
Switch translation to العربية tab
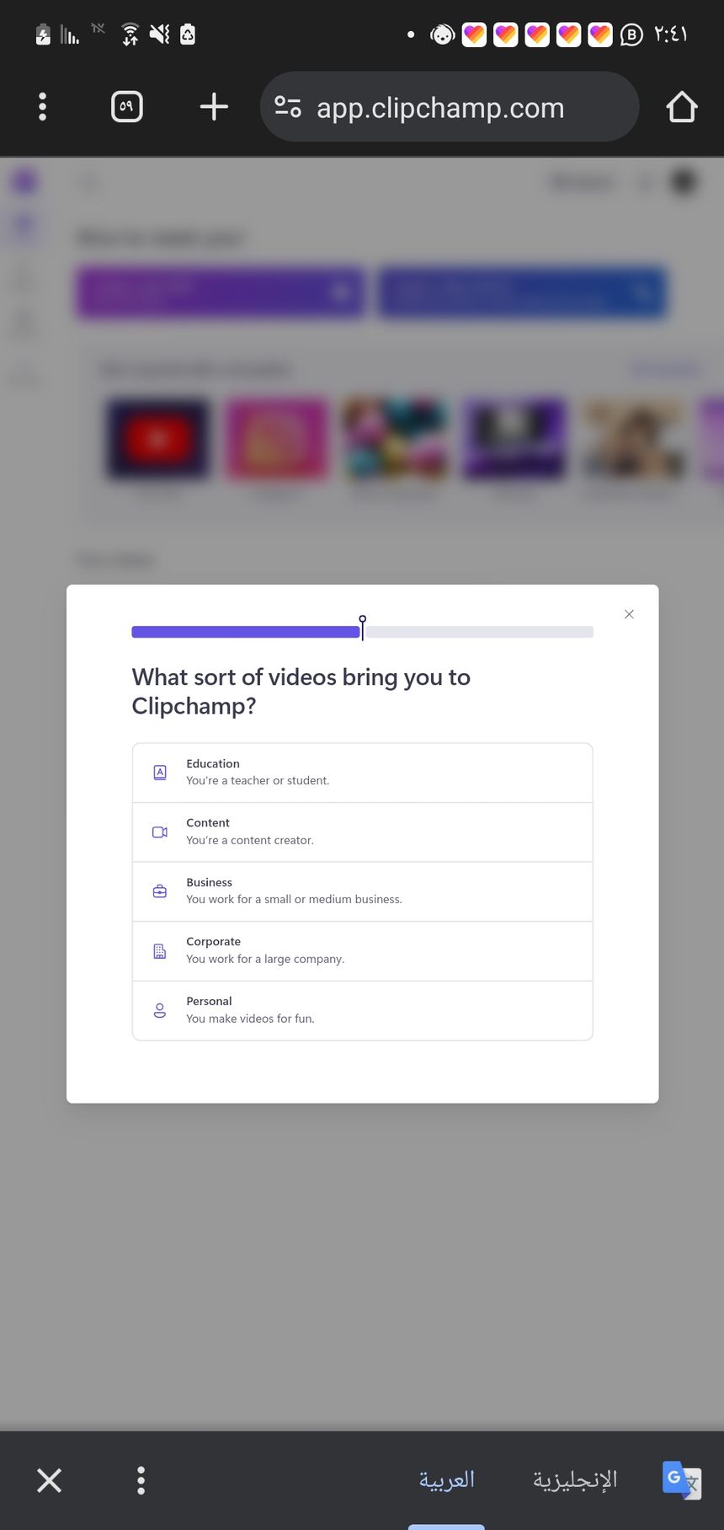447,1479
